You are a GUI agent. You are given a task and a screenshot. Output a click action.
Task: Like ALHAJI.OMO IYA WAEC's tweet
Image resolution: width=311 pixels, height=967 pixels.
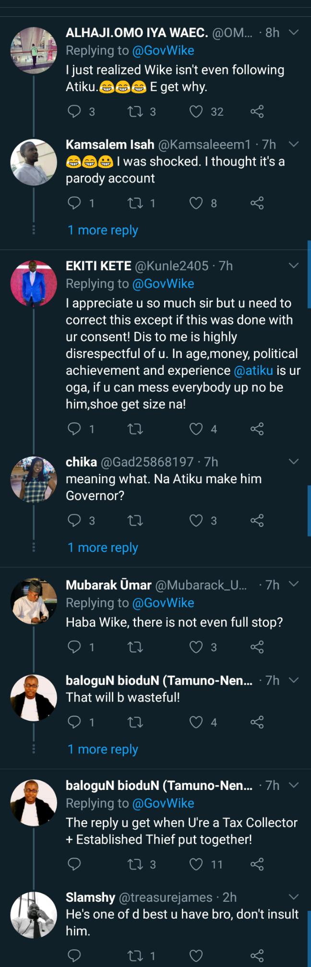pos(196,112)
